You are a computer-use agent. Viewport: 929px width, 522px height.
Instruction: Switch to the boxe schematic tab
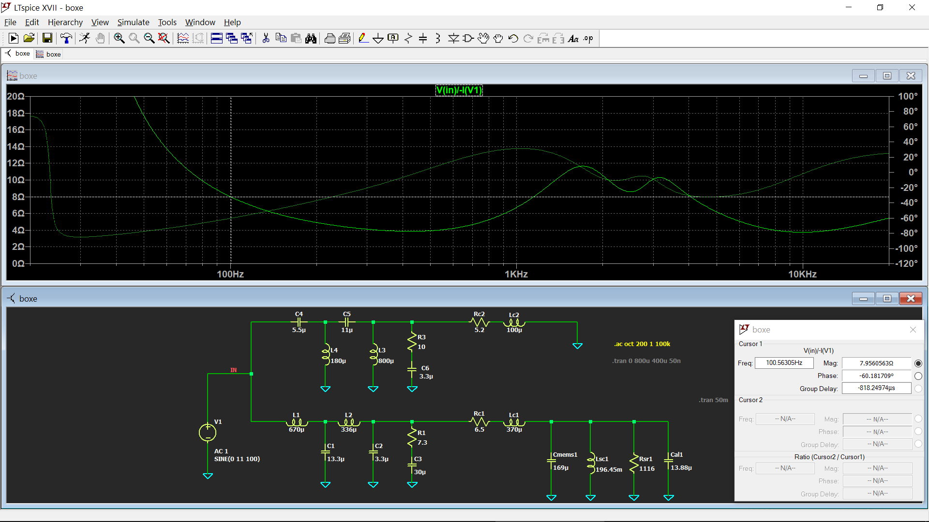point(17,54)
